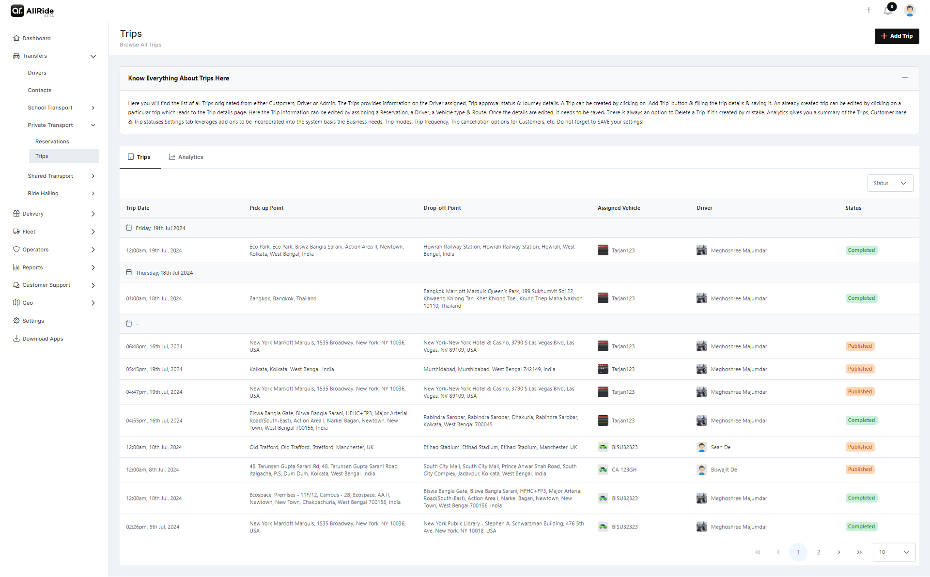The image size is (930, 577).
Task: Collapse the Transfers menu section
Action: click(93, 56)
